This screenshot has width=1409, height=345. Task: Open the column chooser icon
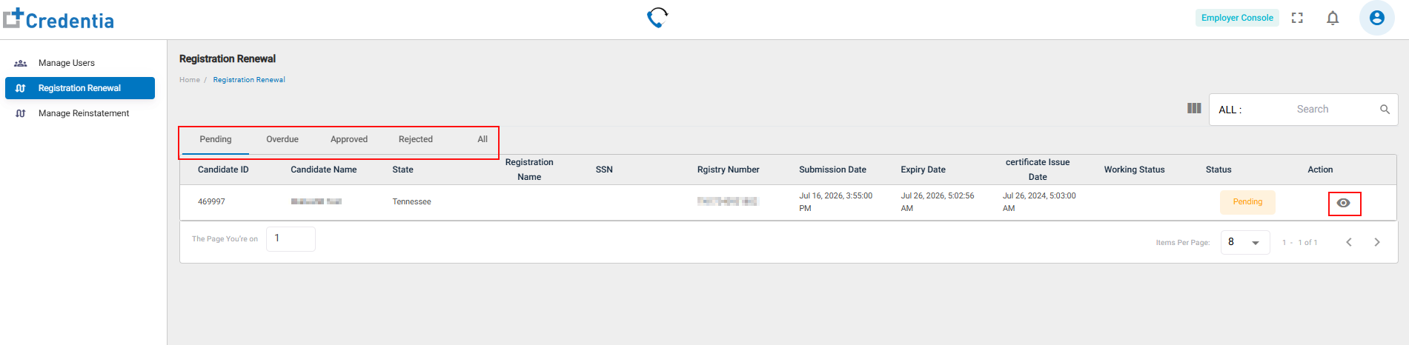[1194, 108]
